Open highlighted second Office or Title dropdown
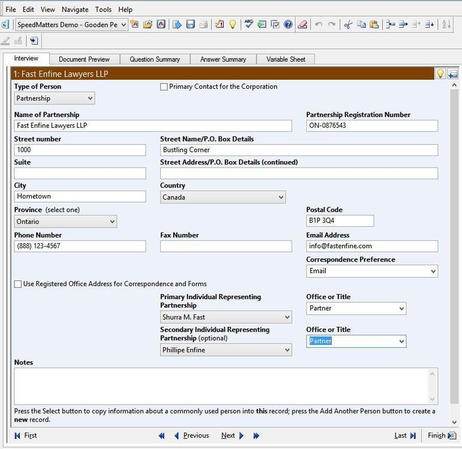 pos(356,341)
